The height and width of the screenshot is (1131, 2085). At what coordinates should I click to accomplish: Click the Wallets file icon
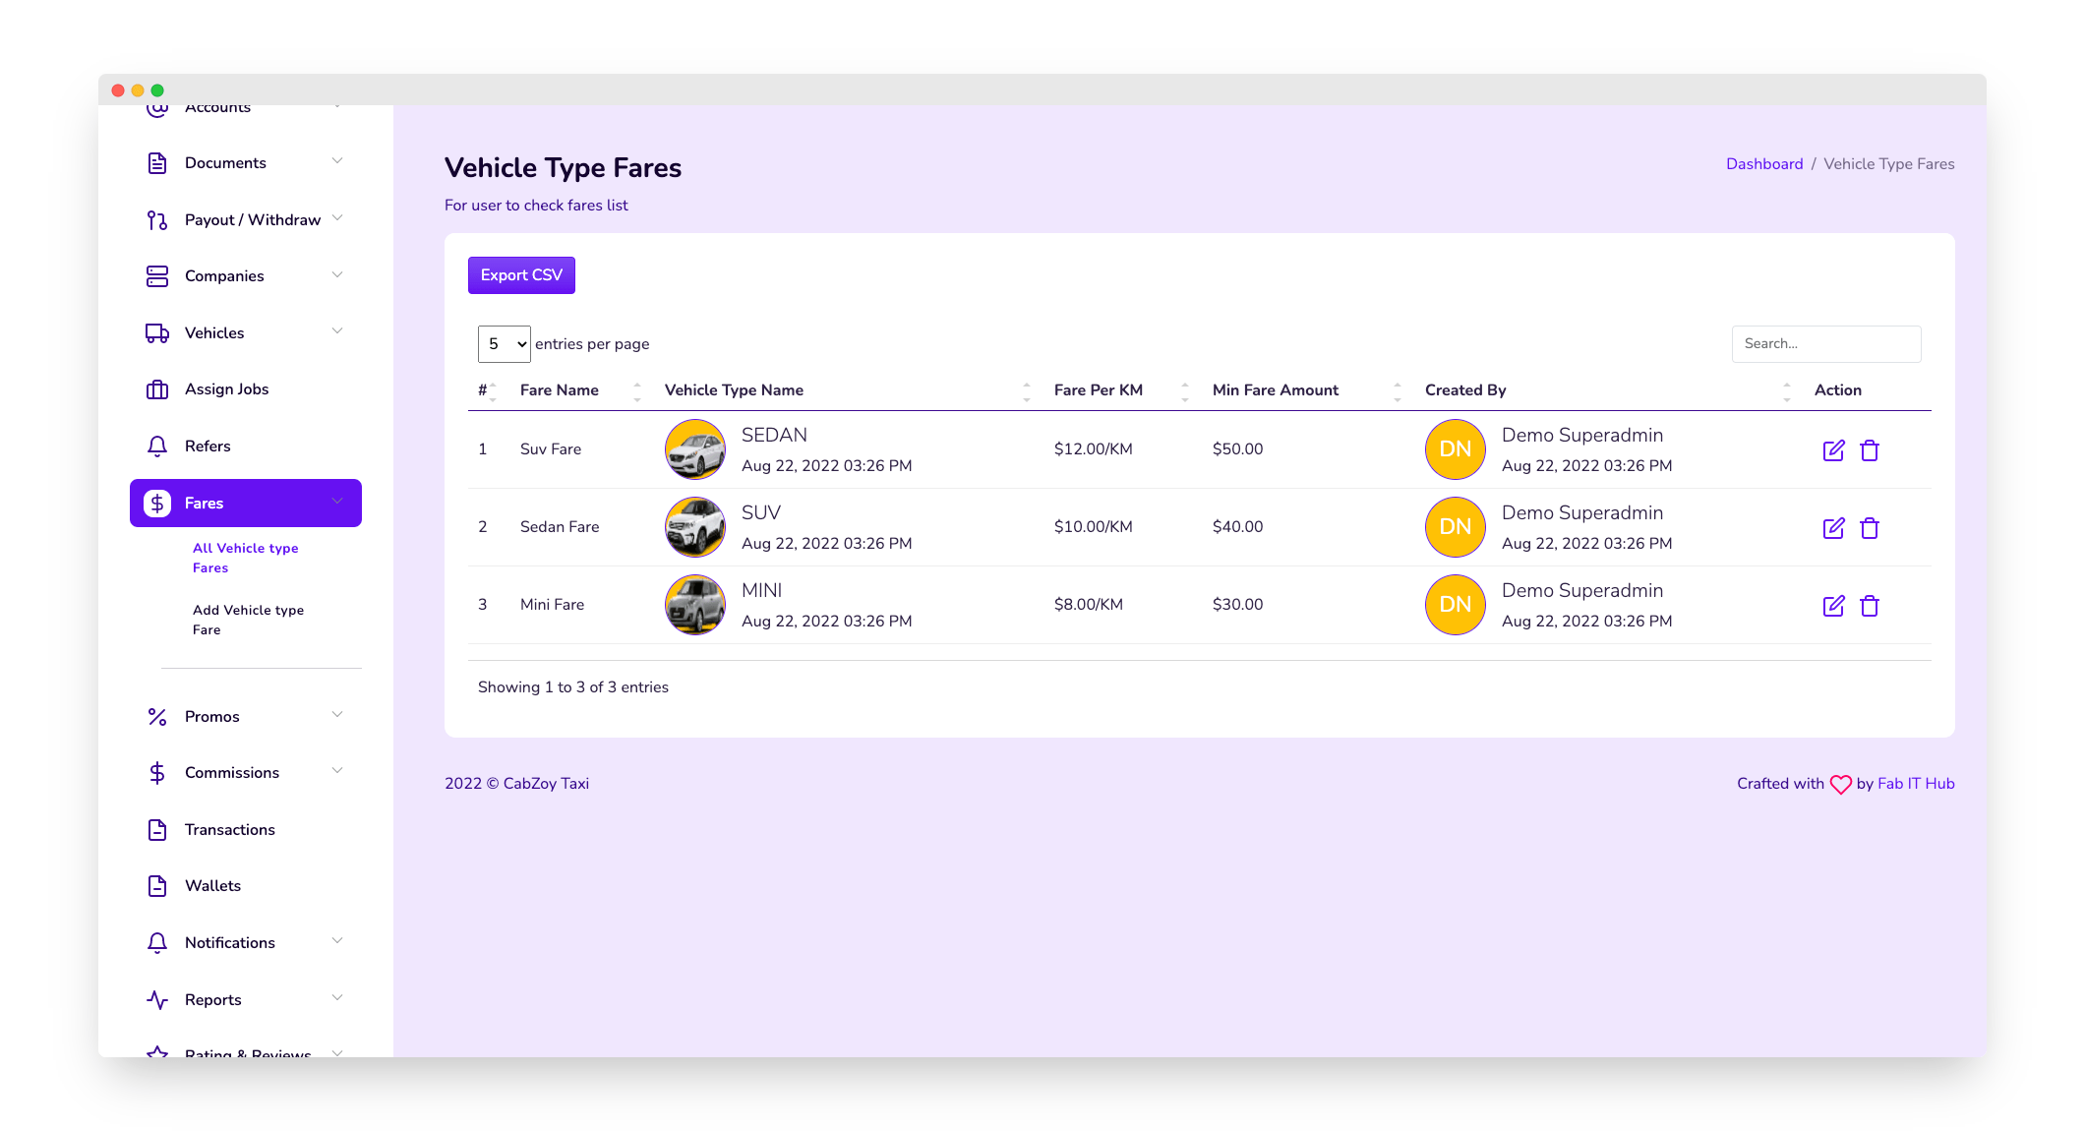click(x=157, y=886)
